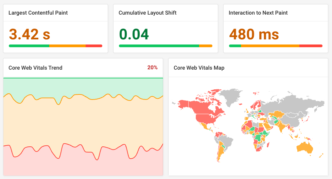Select the 480 ms INP value
The width and height of the screenshot is (332, 179).
coord(254,34)
